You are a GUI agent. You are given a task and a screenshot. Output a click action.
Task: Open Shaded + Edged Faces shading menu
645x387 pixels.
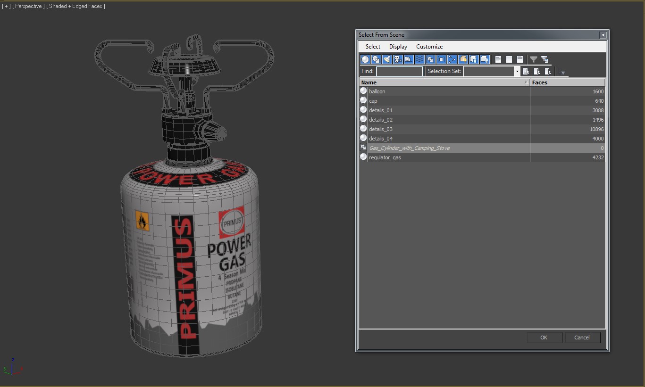tap(75, 6)
